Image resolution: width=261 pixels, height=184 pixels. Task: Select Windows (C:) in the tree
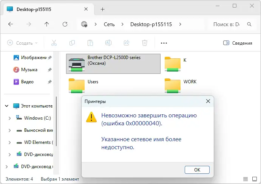coord(34,118)
